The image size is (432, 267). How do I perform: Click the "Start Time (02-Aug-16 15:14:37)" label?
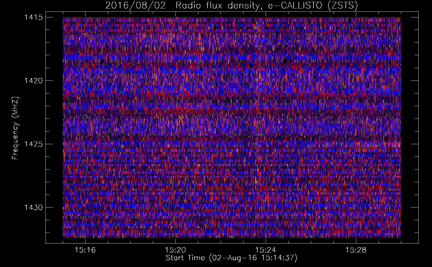coord(231,258)
